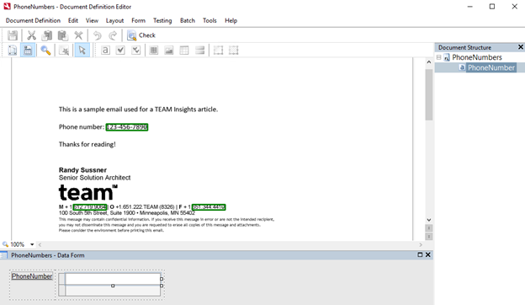
Task: Select the green region around 123-456-7890
Action: tap(127, 127)
